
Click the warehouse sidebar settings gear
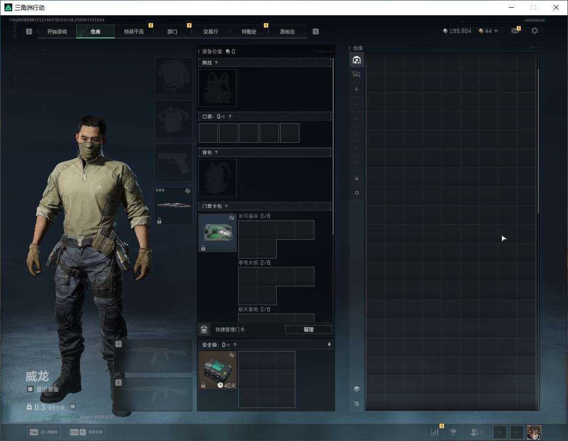click(x=356, y=193)
